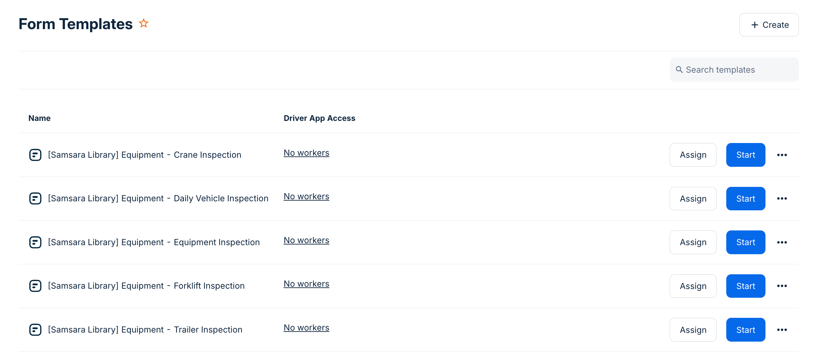This screenshot has height=353, width=813.
Task: Open more options for Equipment Inspection
Action: click(782, 242)
